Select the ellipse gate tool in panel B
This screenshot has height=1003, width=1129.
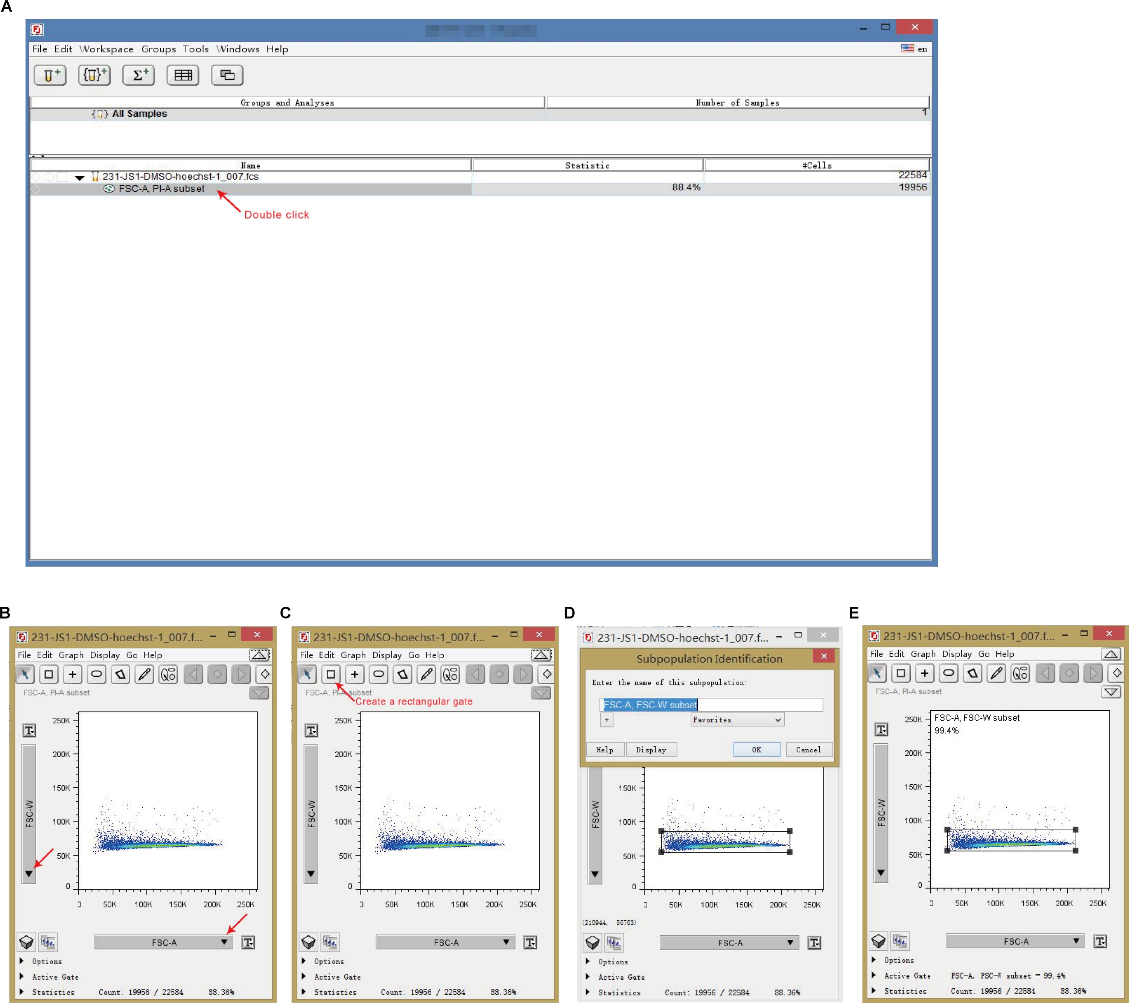click(x=97, y=674)
